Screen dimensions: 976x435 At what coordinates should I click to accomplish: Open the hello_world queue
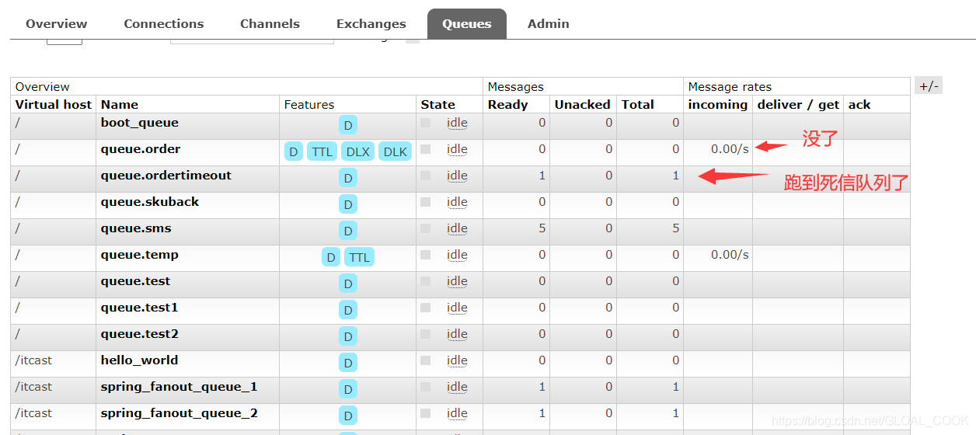click(x=140, y=360)
